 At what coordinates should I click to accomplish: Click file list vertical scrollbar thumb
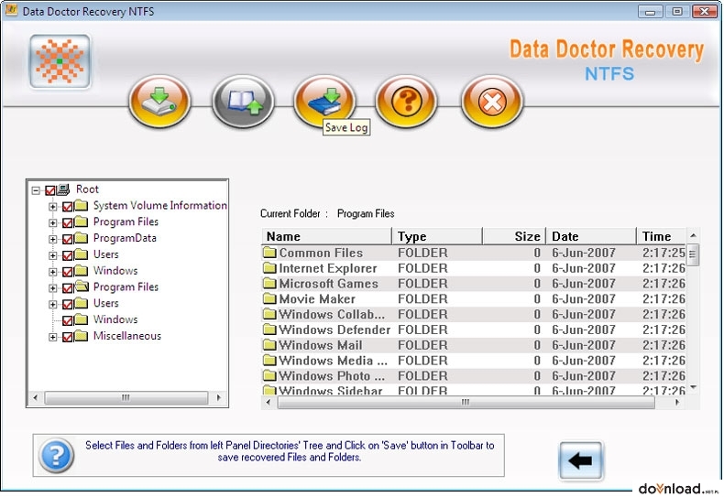pos(693,255)
